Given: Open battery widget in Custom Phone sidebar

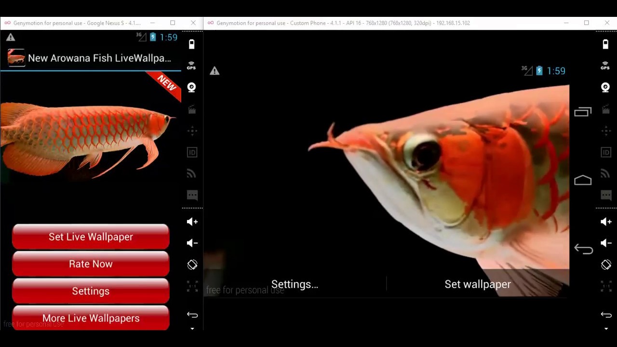Looking at the screenshot, I should [x=605, y=44].
